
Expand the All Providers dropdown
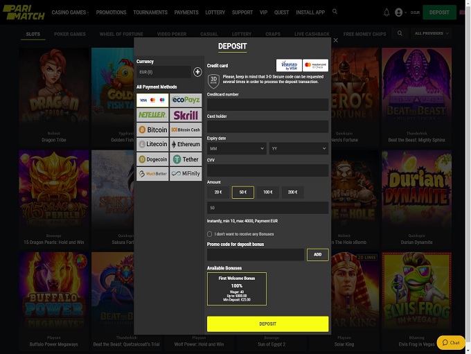[x=430, y=33]
